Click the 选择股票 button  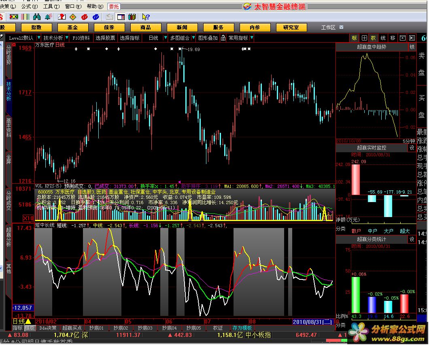click(105, 38)
